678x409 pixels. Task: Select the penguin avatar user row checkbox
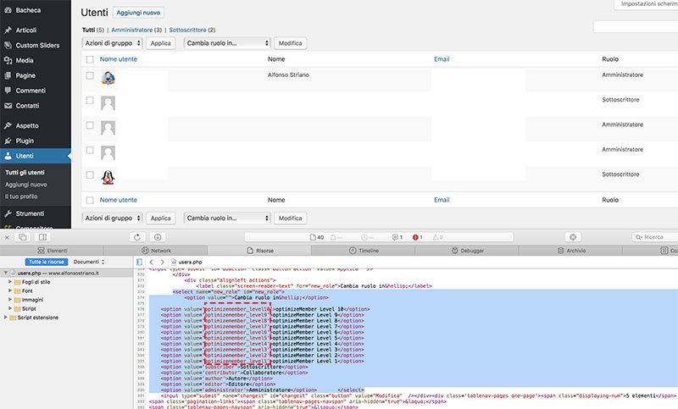coord(90,175)
